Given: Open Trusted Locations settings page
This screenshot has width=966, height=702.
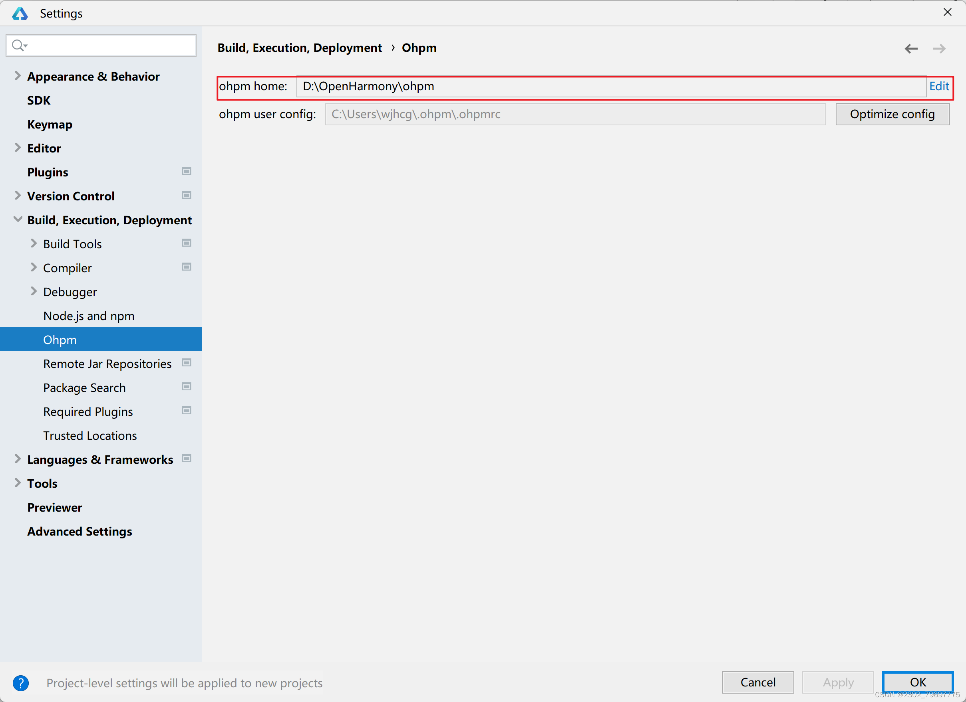Looking at the screenshot, I should tap(90, 436).
